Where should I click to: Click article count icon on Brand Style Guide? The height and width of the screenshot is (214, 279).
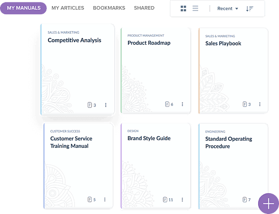coord(165,200)
